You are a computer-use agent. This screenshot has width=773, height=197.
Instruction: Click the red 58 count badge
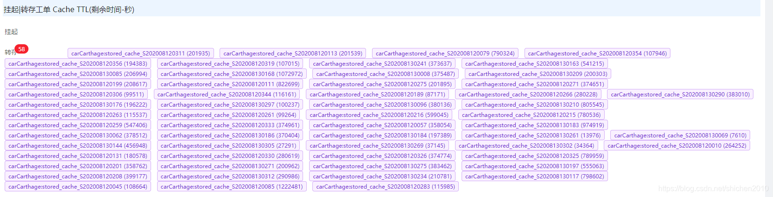click(21, 49)
